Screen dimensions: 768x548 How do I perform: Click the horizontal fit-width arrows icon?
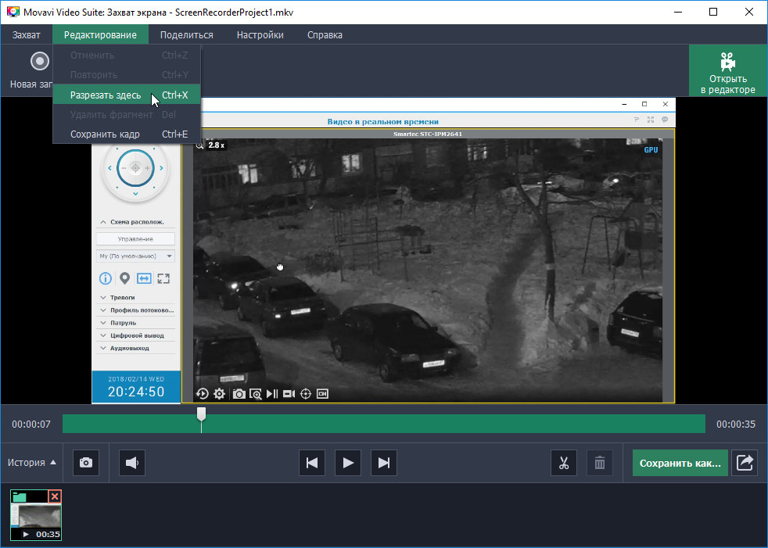144,278
